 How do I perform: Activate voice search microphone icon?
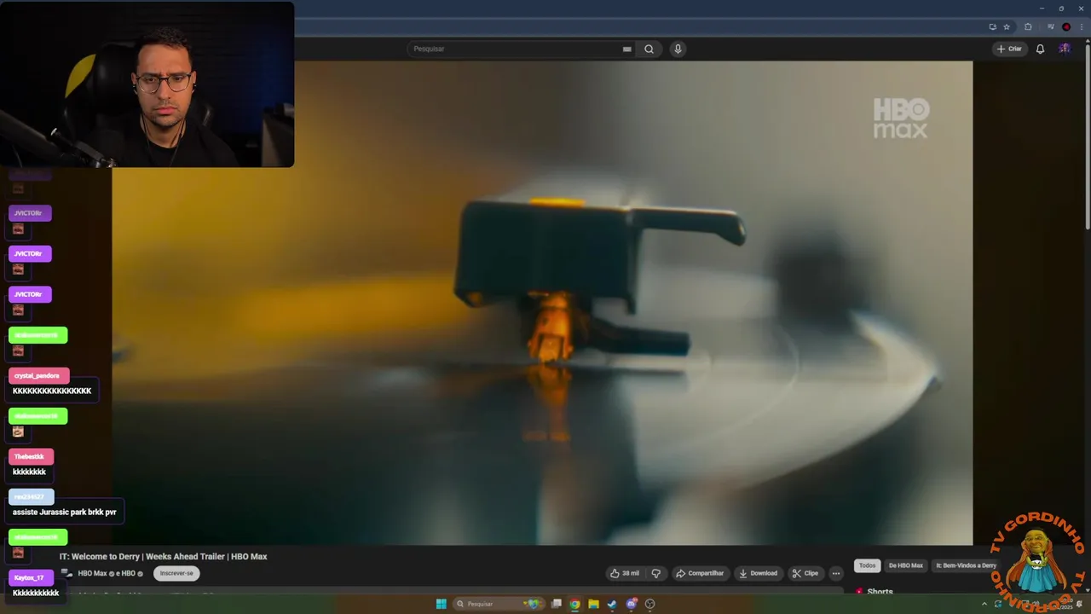[x=678, y=49]
